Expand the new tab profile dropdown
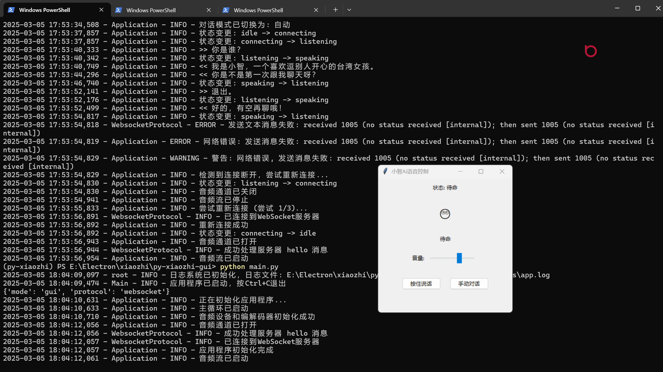The width and height of the screenshot is (663, 372). (x=349, y=10)
